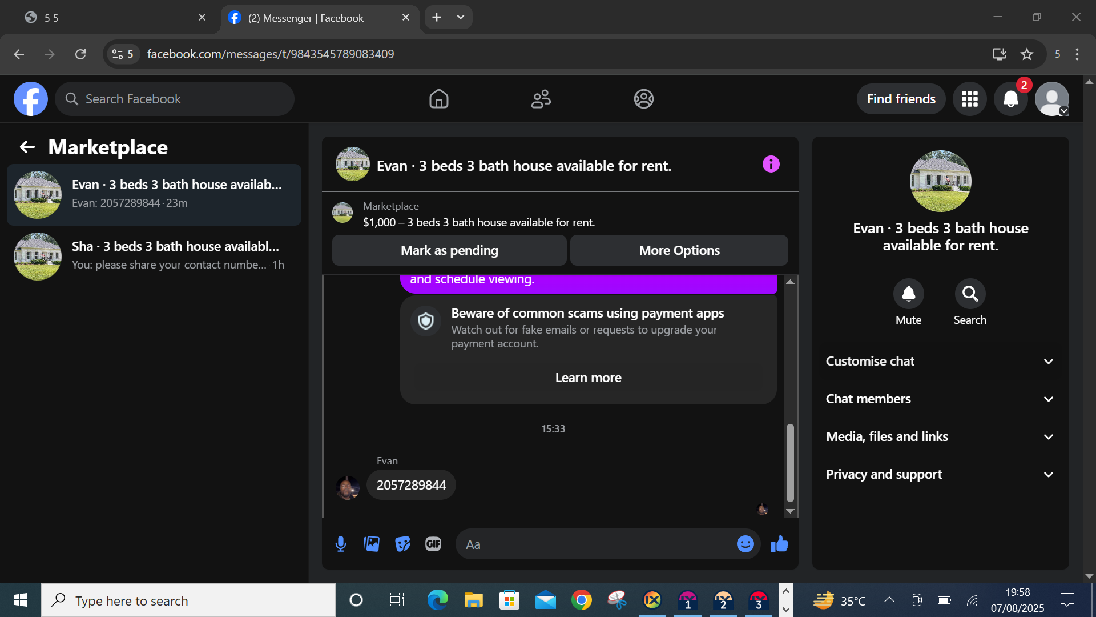
Task: Open the listing thumbnail in right panel
Action: tap(940, 181)
